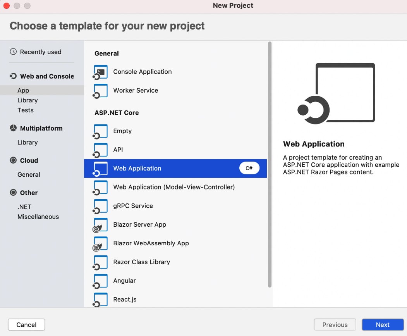Click the Next button
Viewport: 407px width, 336px height.
(x=383, y=324)
